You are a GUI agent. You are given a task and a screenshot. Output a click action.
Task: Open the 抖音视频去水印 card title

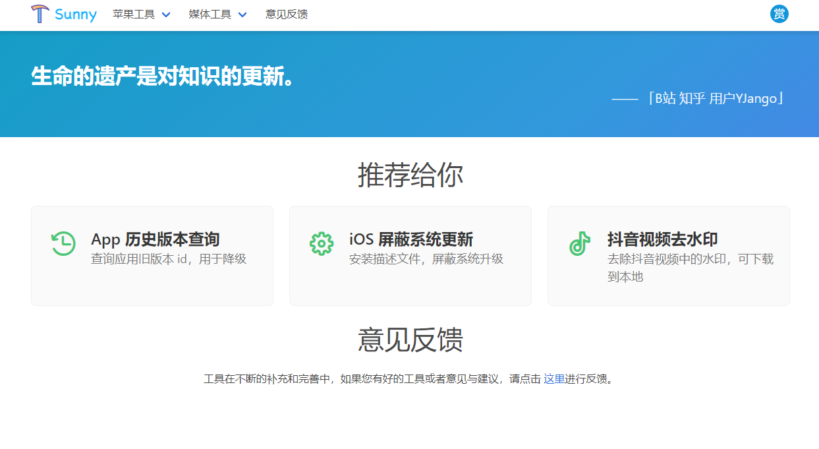tap(663, 239)
